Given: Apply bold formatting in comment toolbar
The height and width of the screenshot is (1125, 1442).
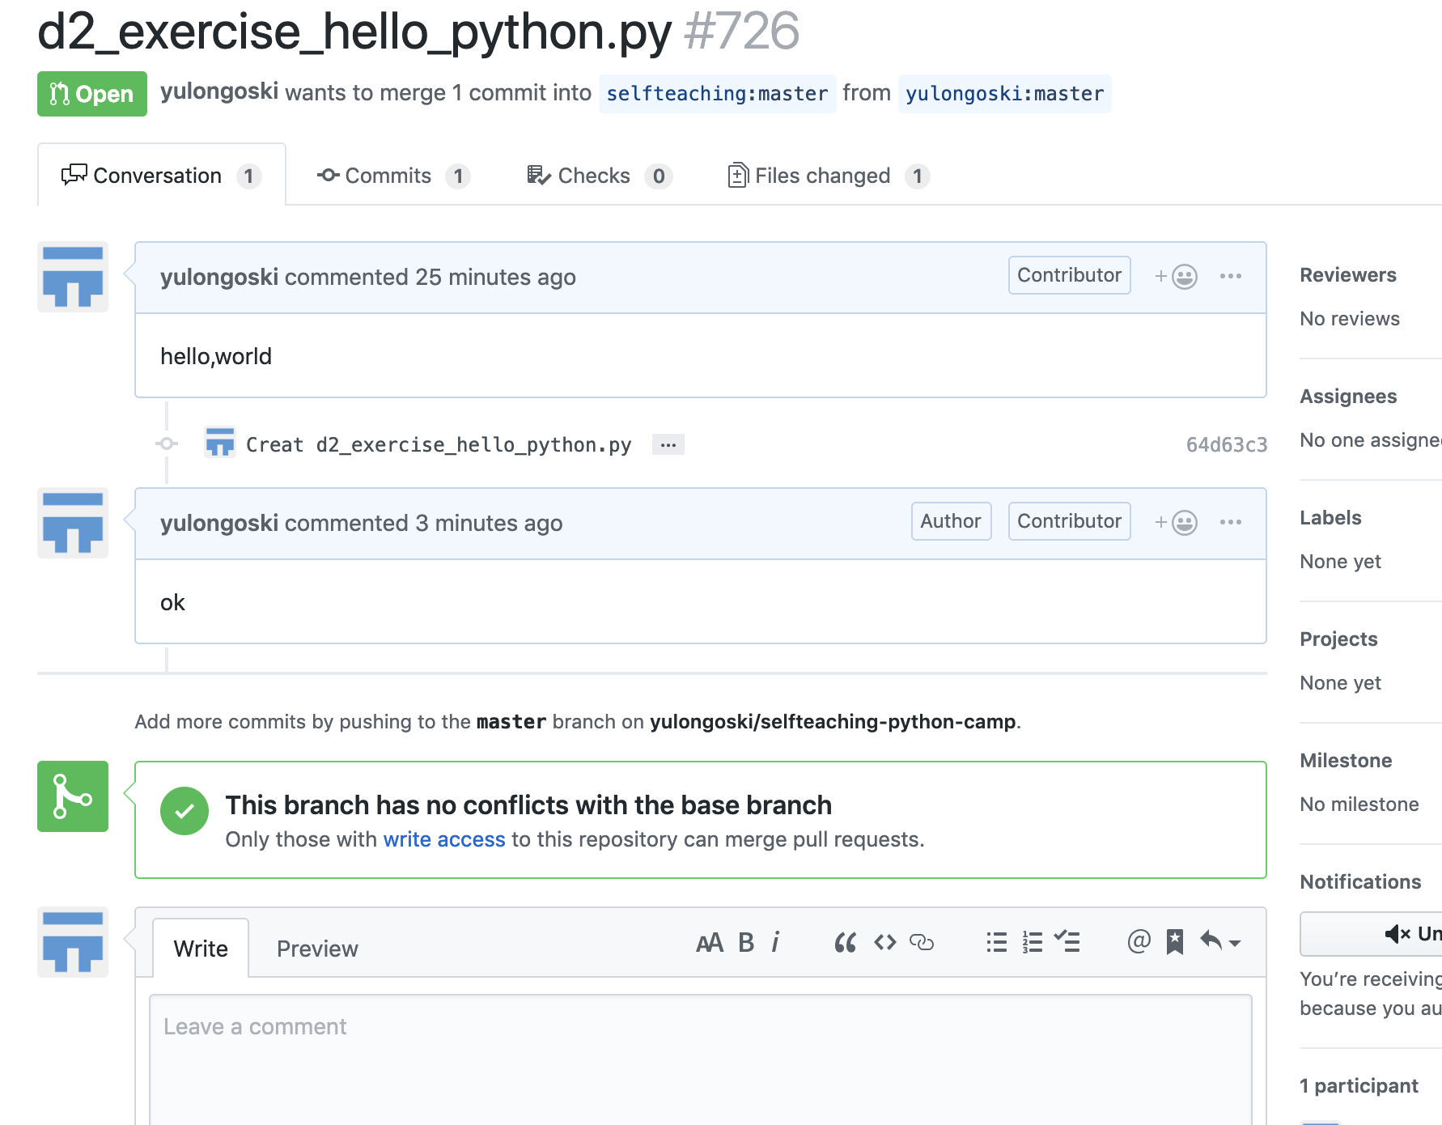Looking at the screenshot, I should click(744, 942).
